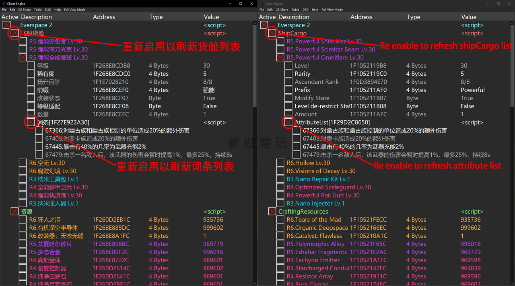Screen dimensions: 515x286
Task: Enable the R5.Powerful Scimitar Beam Lv.30 checkbox
Action: pos(280,49)
